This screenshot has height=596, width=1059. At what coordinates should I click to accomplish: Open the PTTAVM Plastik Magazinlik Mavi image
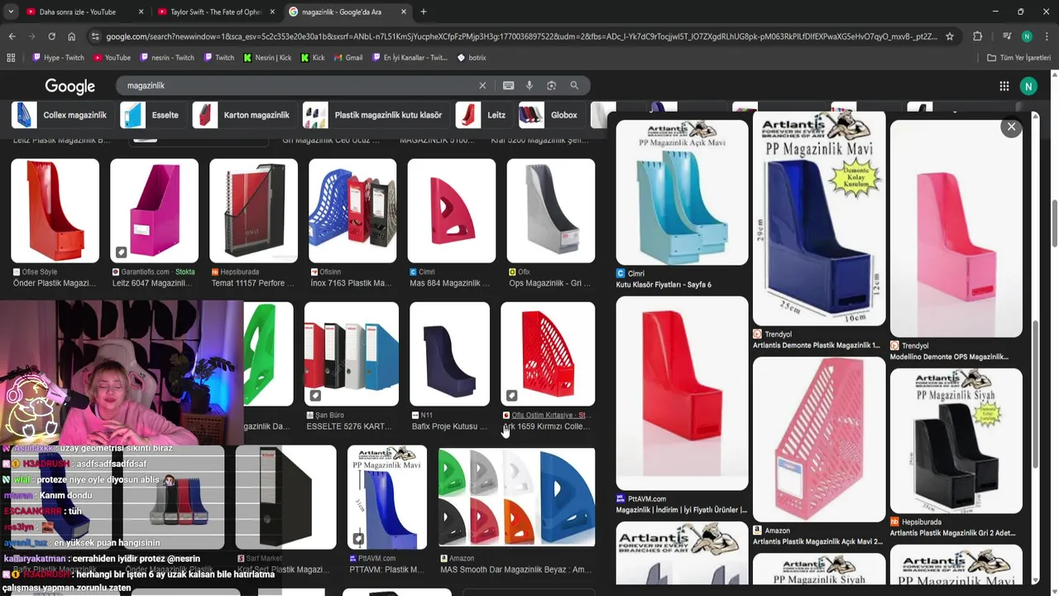387,497
